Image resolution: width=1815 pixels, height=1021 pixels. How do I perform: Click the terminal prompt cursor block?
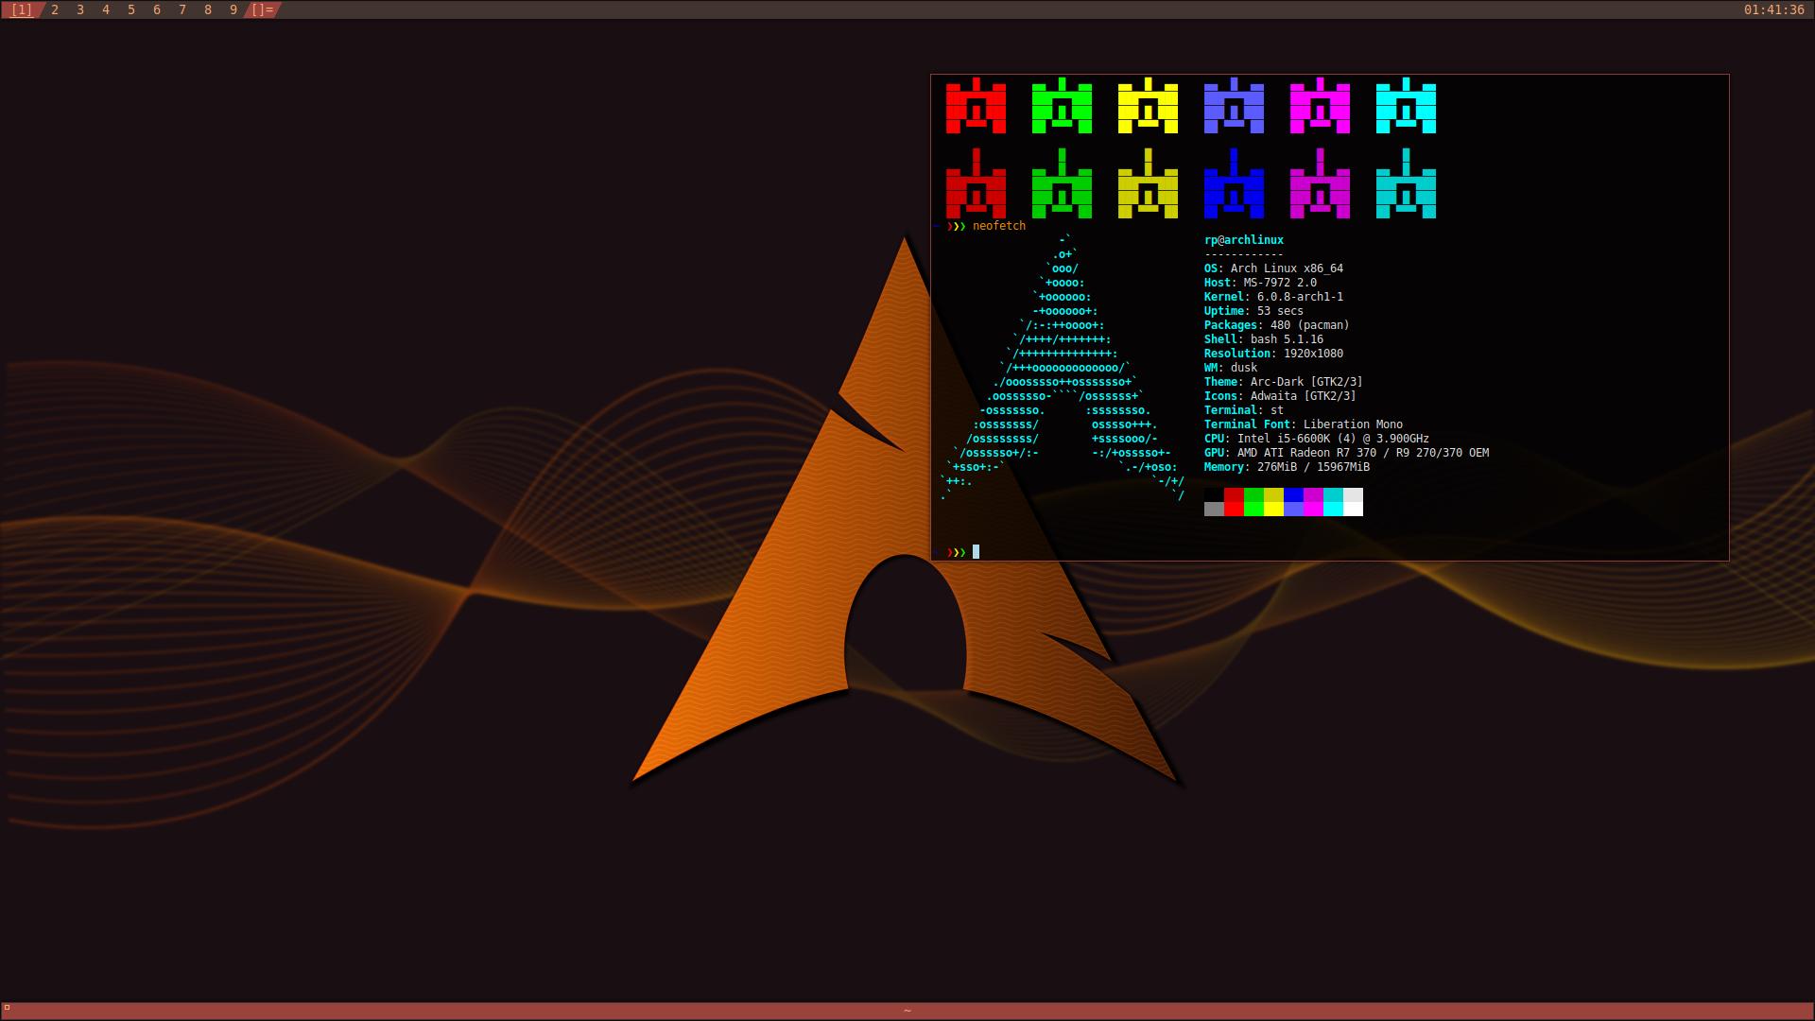[x=976, y=552]
